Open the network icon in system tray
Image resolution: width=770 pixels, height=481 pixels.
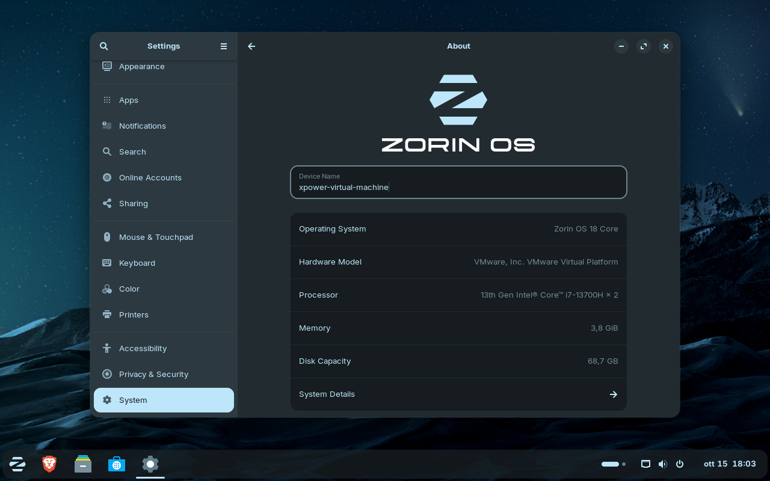click(645, 464)
